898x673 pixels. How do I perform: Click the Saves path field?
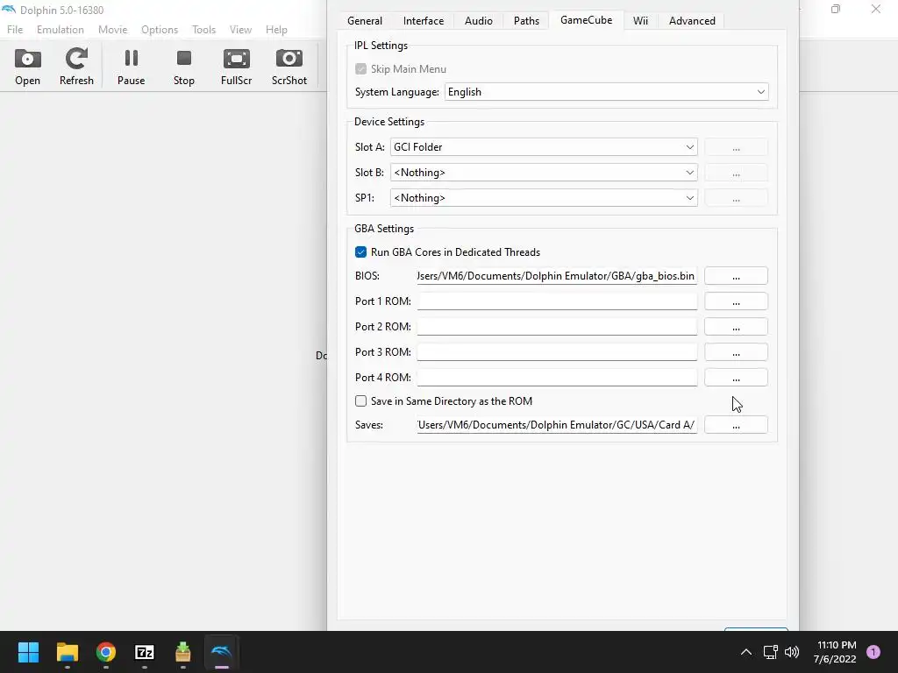557,425
